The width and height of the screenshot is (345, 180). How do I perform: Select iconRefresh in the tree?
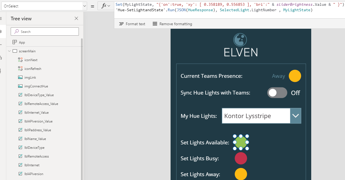coord(33,69)
